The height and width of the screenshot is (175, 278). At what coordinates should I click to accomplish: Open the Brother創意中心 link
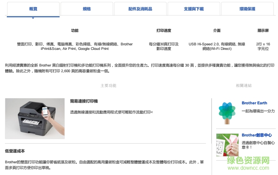coord(257,135)
